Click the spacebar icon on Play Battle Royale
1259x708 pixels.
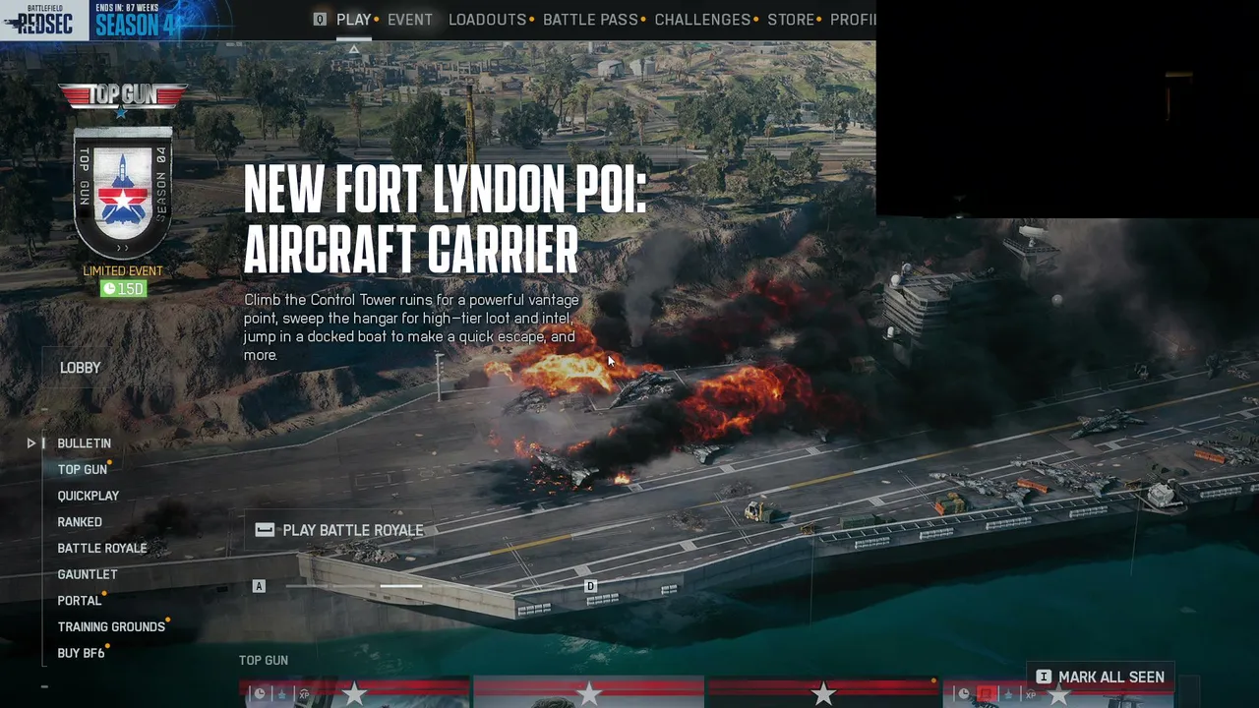[x=265, y=530]
